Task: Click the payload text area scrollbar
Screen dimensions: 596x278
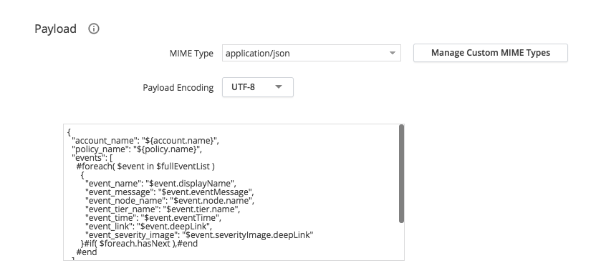Action: [401, 174]
